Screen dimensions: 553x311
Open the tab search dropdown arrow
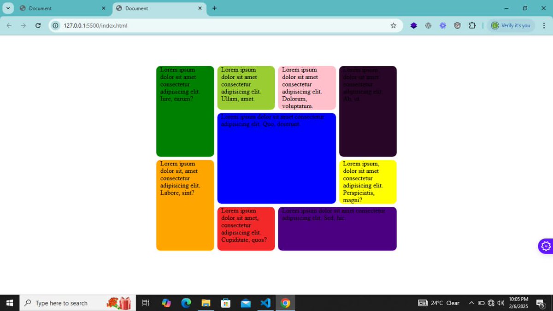coord(8,8)
